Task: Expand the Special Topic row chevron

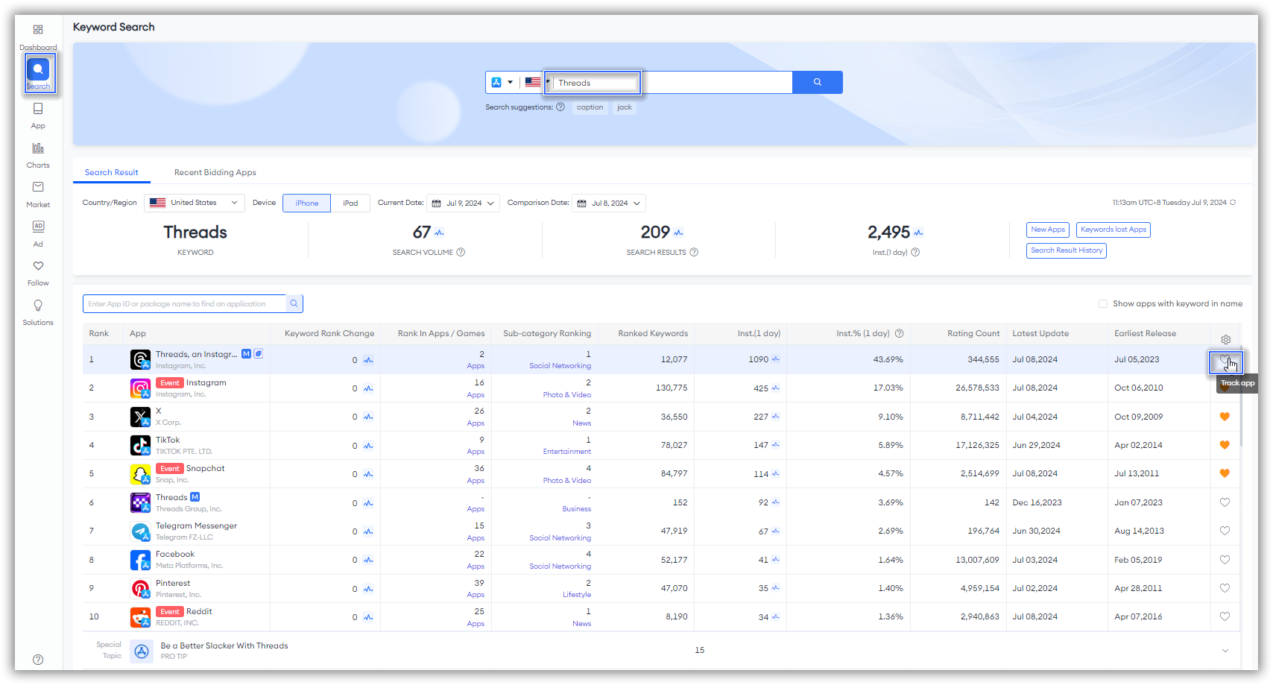Action: [1225, 651]
